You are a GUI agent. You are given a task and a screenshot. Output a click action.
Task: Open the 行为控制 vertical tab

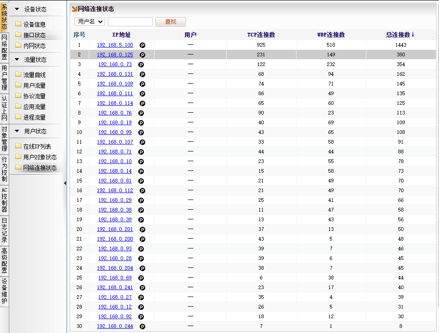click(x=4, y=169)
